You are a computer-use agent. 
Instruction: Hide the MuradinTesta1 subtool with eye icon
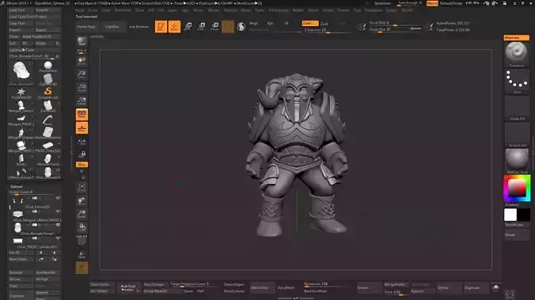pos(58,225)
